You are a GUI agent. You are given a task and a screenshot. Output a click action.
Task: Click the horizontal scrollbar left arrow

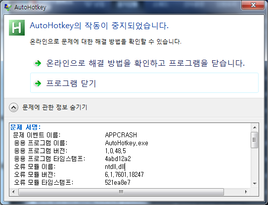pyautogui.click(x=13, y=192)
